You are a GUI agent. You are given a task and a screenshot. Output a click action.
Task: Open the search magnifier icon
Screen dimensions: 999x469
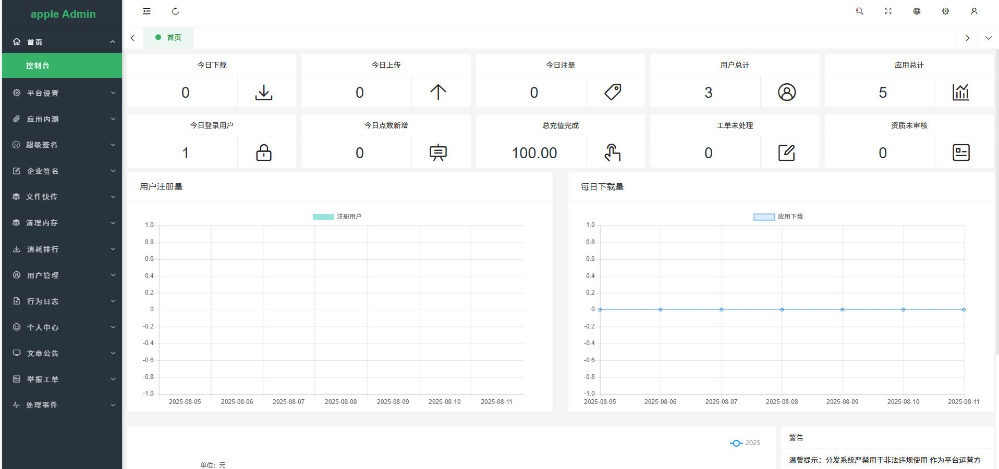pos(859,11)
